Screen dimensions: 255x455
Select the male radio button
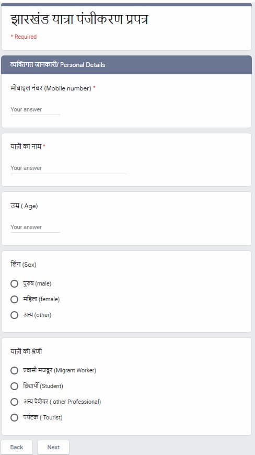click(x=14, y=283)
